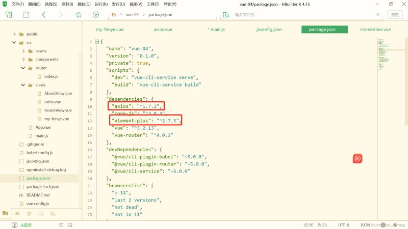Open my-fenye.vue in the file tree

tap(57, 119)
